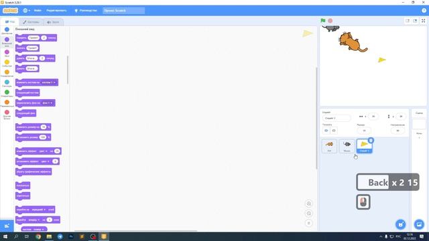Open the Add Extension button
The image size is (429, 241).
[x=7, y=226]
